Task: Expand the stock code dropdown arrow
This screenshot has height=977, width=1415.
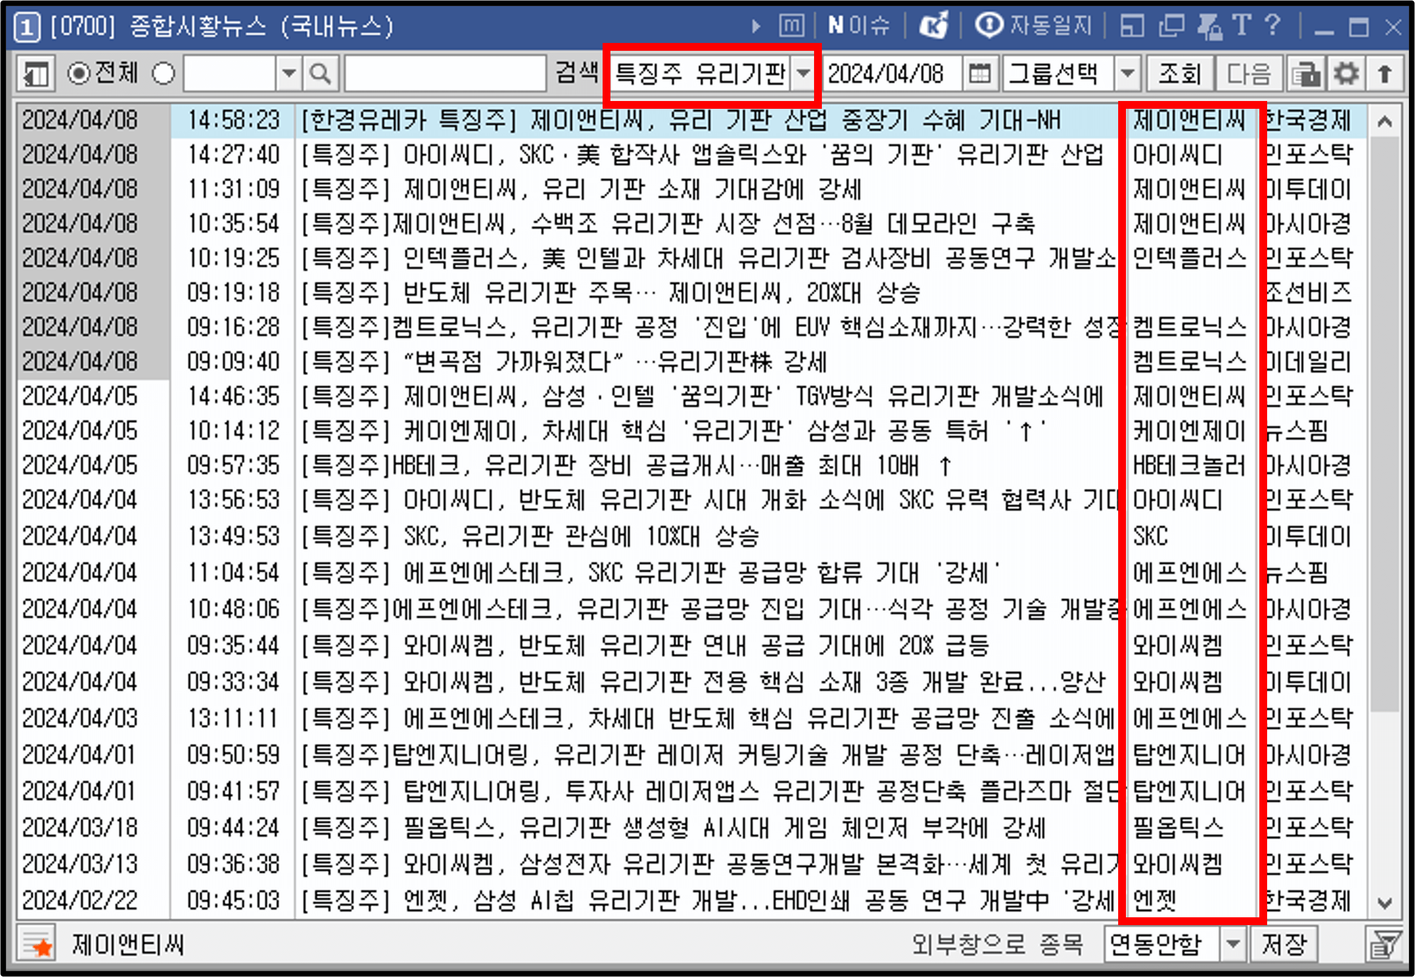Action: click(289, 74)
